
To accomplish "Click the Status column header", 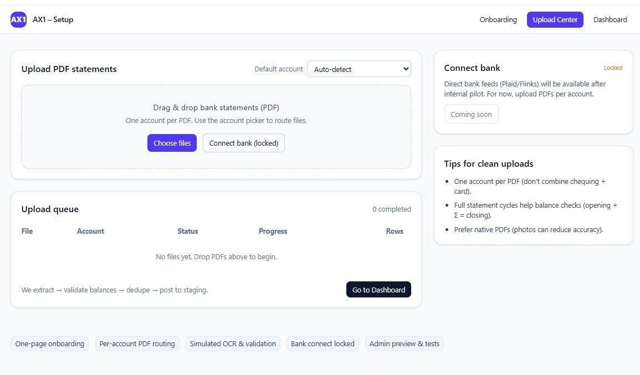I will point(187,232).
